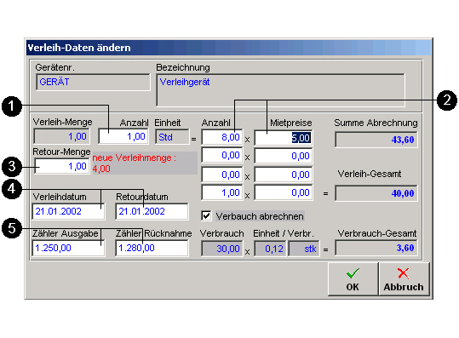Click the Summe Abrechnung label
Image resolution: width=459 pixels, height=338 pixels.
point(376,123)
